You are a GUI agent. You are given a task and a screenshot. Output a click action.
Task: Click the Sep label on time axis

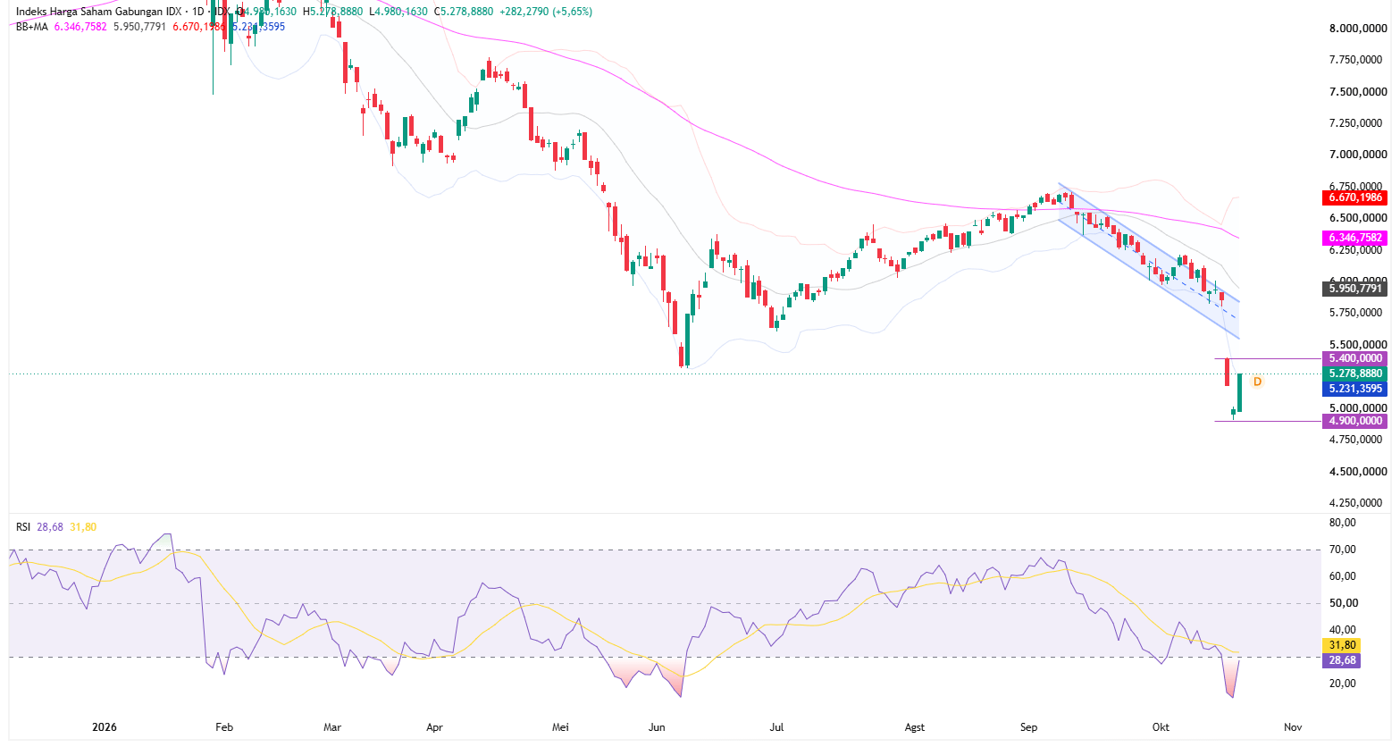(x=1029, y=727)
